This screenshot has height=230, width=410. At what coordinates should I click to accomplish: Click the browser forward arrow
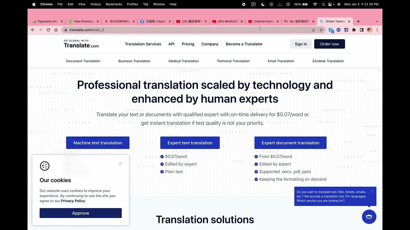click(x=40, y=30)
